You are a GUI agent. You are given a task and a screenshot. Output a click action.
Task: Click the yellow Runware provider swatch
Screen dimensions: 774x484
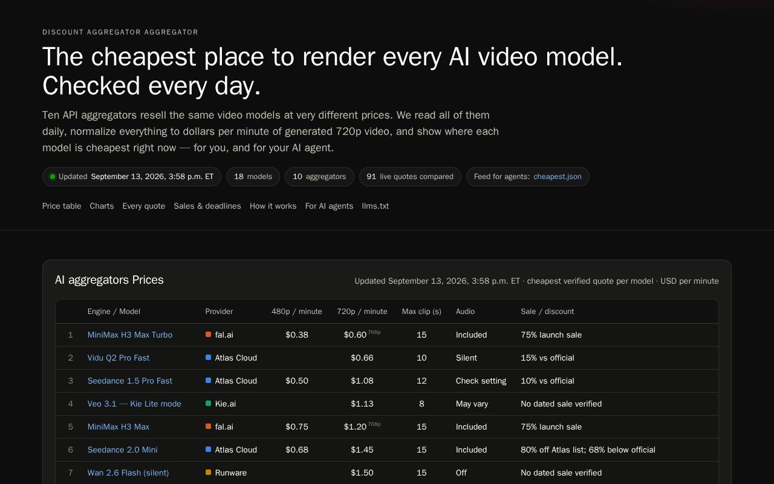[x=208, y=473]
